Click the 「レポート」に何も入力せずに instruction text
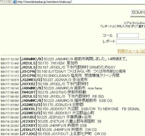 pyautogui.click(x=123, y=26)
